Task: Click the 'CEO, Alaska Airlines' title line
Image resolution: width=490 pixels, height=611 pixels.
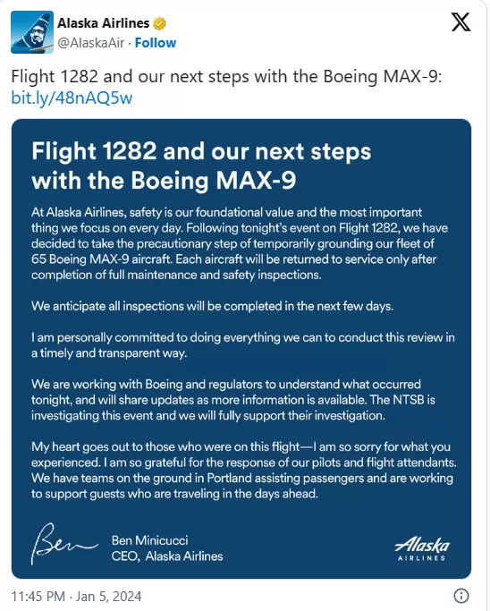Action: tap(167, 556)
